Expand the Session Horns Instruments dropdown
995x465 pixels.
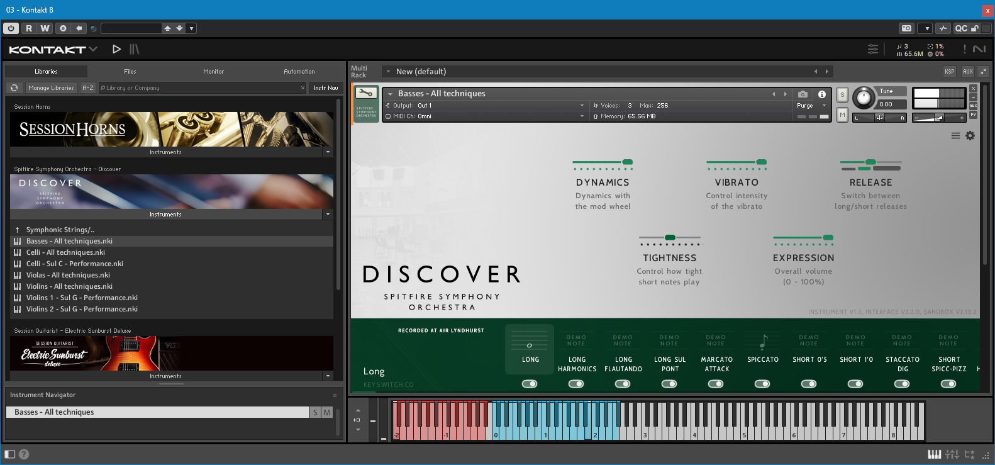tap(328, 152)
